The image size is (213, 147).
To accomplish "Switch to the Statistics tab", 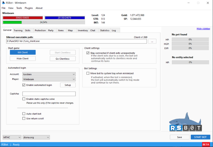I will 105,30.
